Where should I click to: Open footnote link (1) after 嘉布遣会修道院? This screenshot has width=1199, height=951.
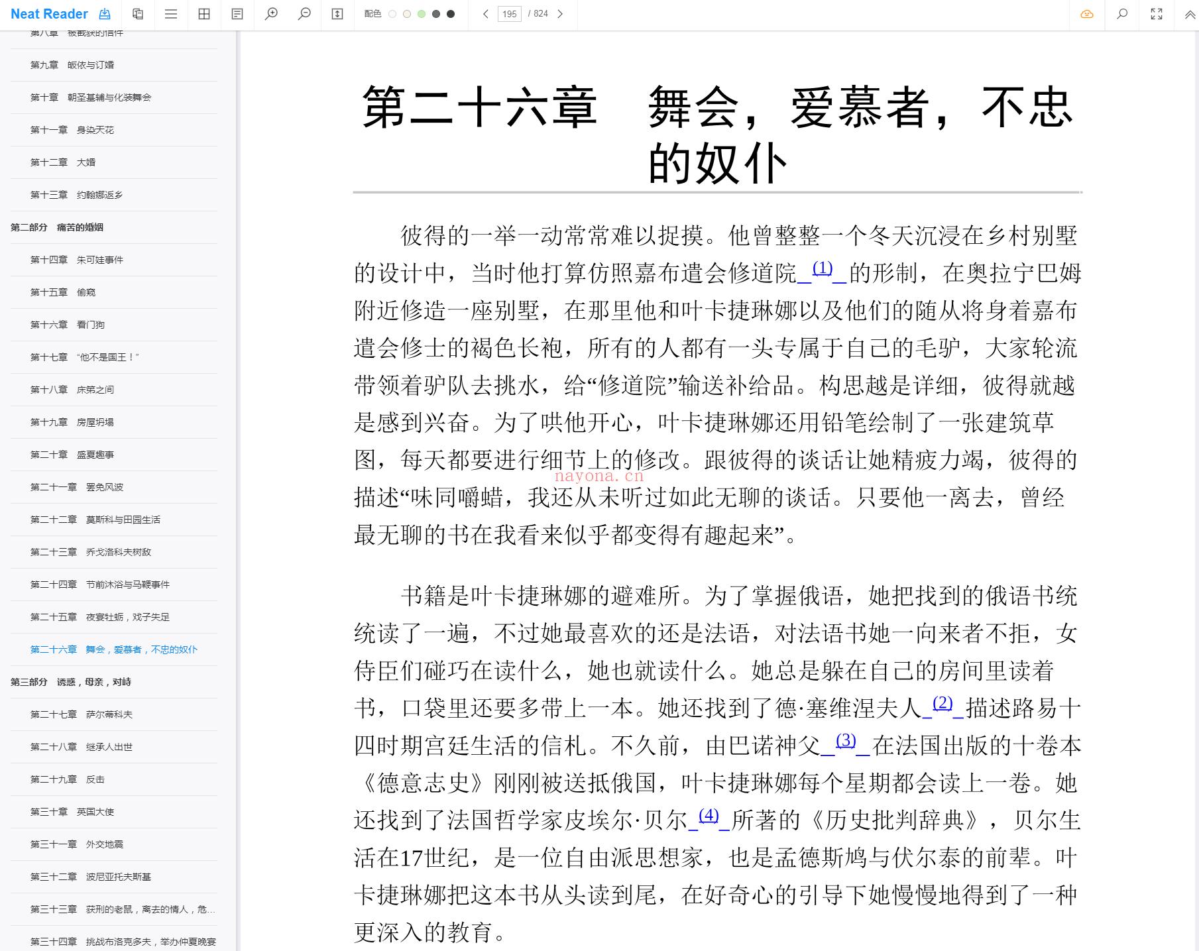(x=822, y=268)
